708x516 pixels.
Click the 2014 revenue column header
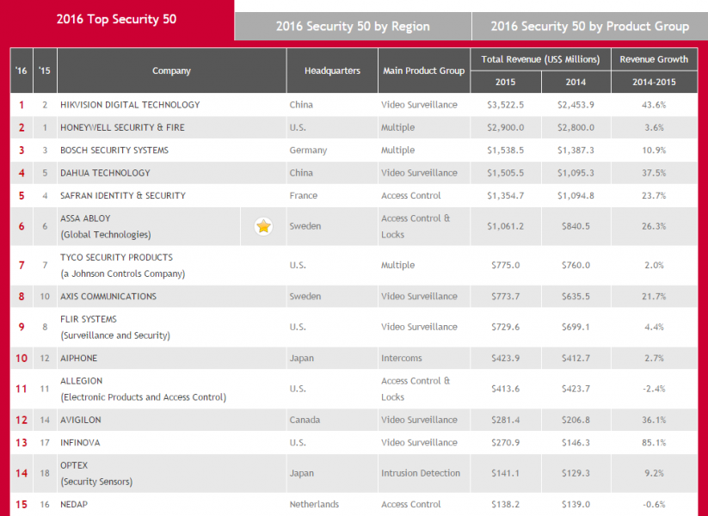[x=576, y=83]
